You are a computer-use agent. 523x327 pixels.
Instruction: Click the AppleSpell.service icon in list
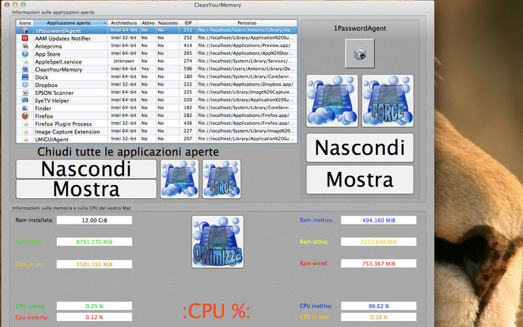pyautogui.click(x=25, y=61)
